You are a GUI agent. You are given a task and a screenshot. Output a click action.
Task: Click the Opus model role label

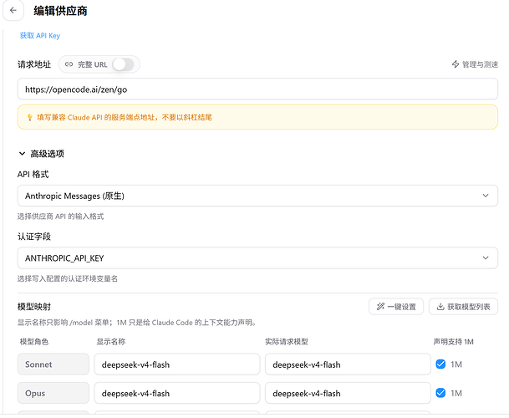tap(53, 393)
